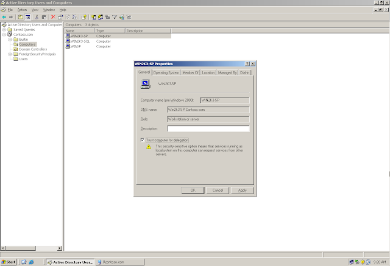Screen dimensions: 390x266
Task: Switch to the Location tab
Action: 208,73
